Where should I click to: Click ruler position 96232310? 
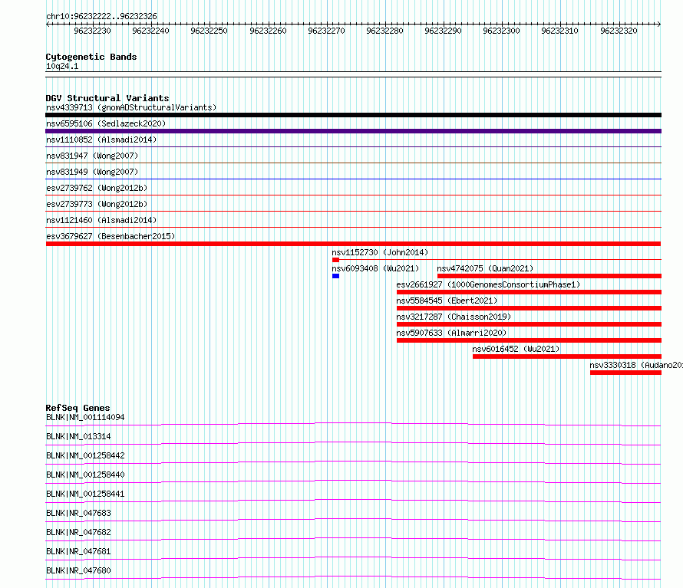559,31
